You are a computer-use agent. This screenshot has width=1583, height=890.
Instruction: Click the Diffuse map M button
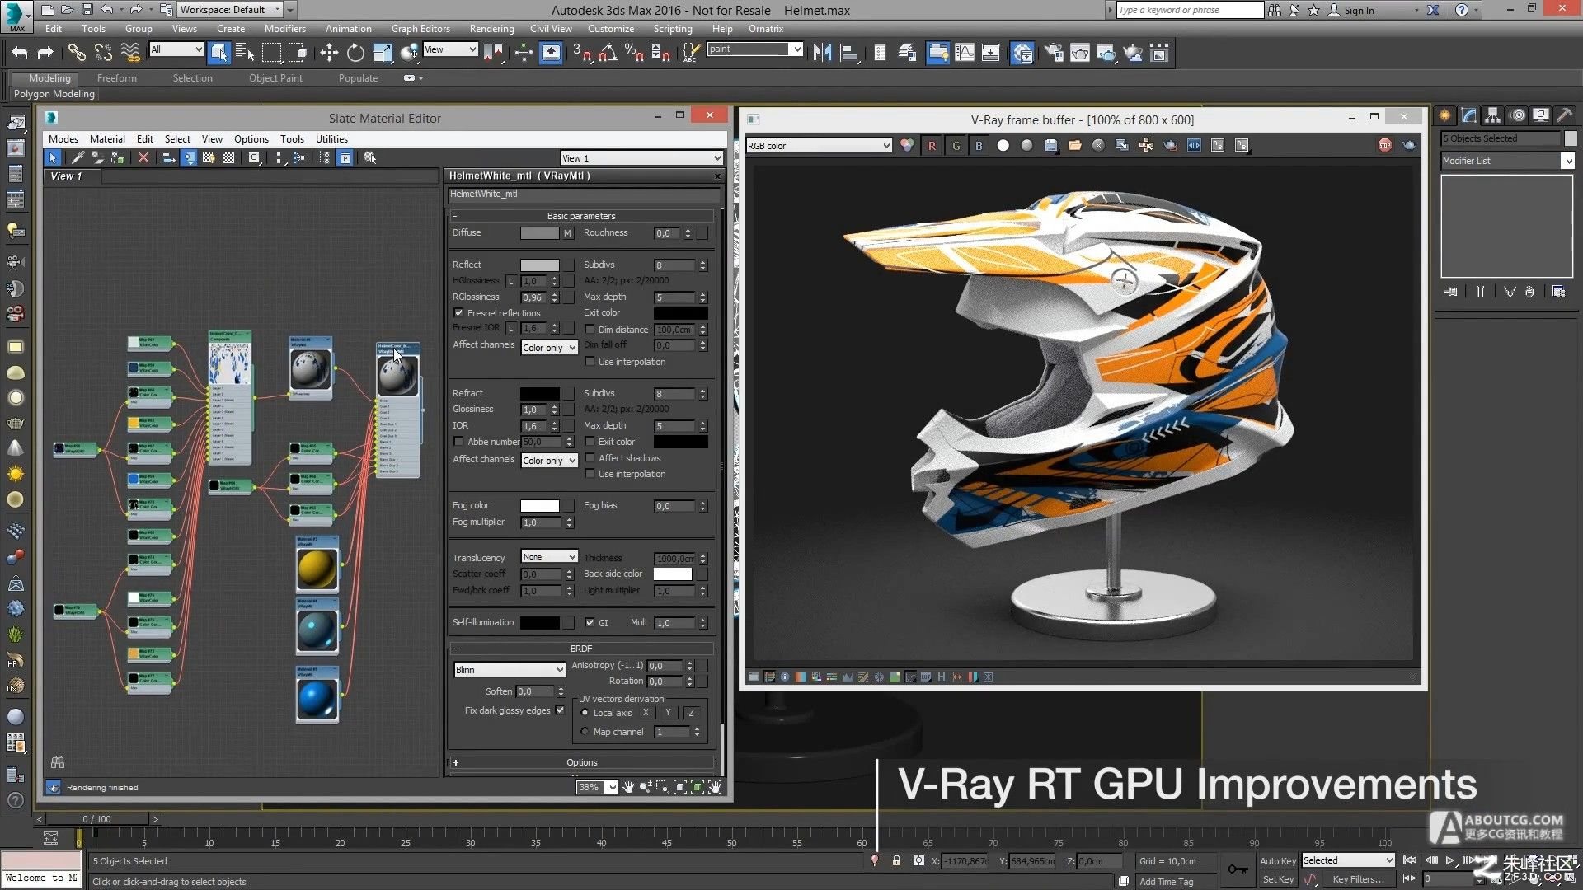point(567,233)
